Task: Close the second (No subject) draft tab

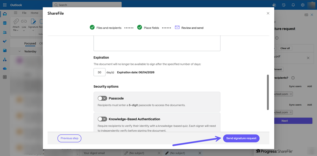Action: tap(200, 153)
